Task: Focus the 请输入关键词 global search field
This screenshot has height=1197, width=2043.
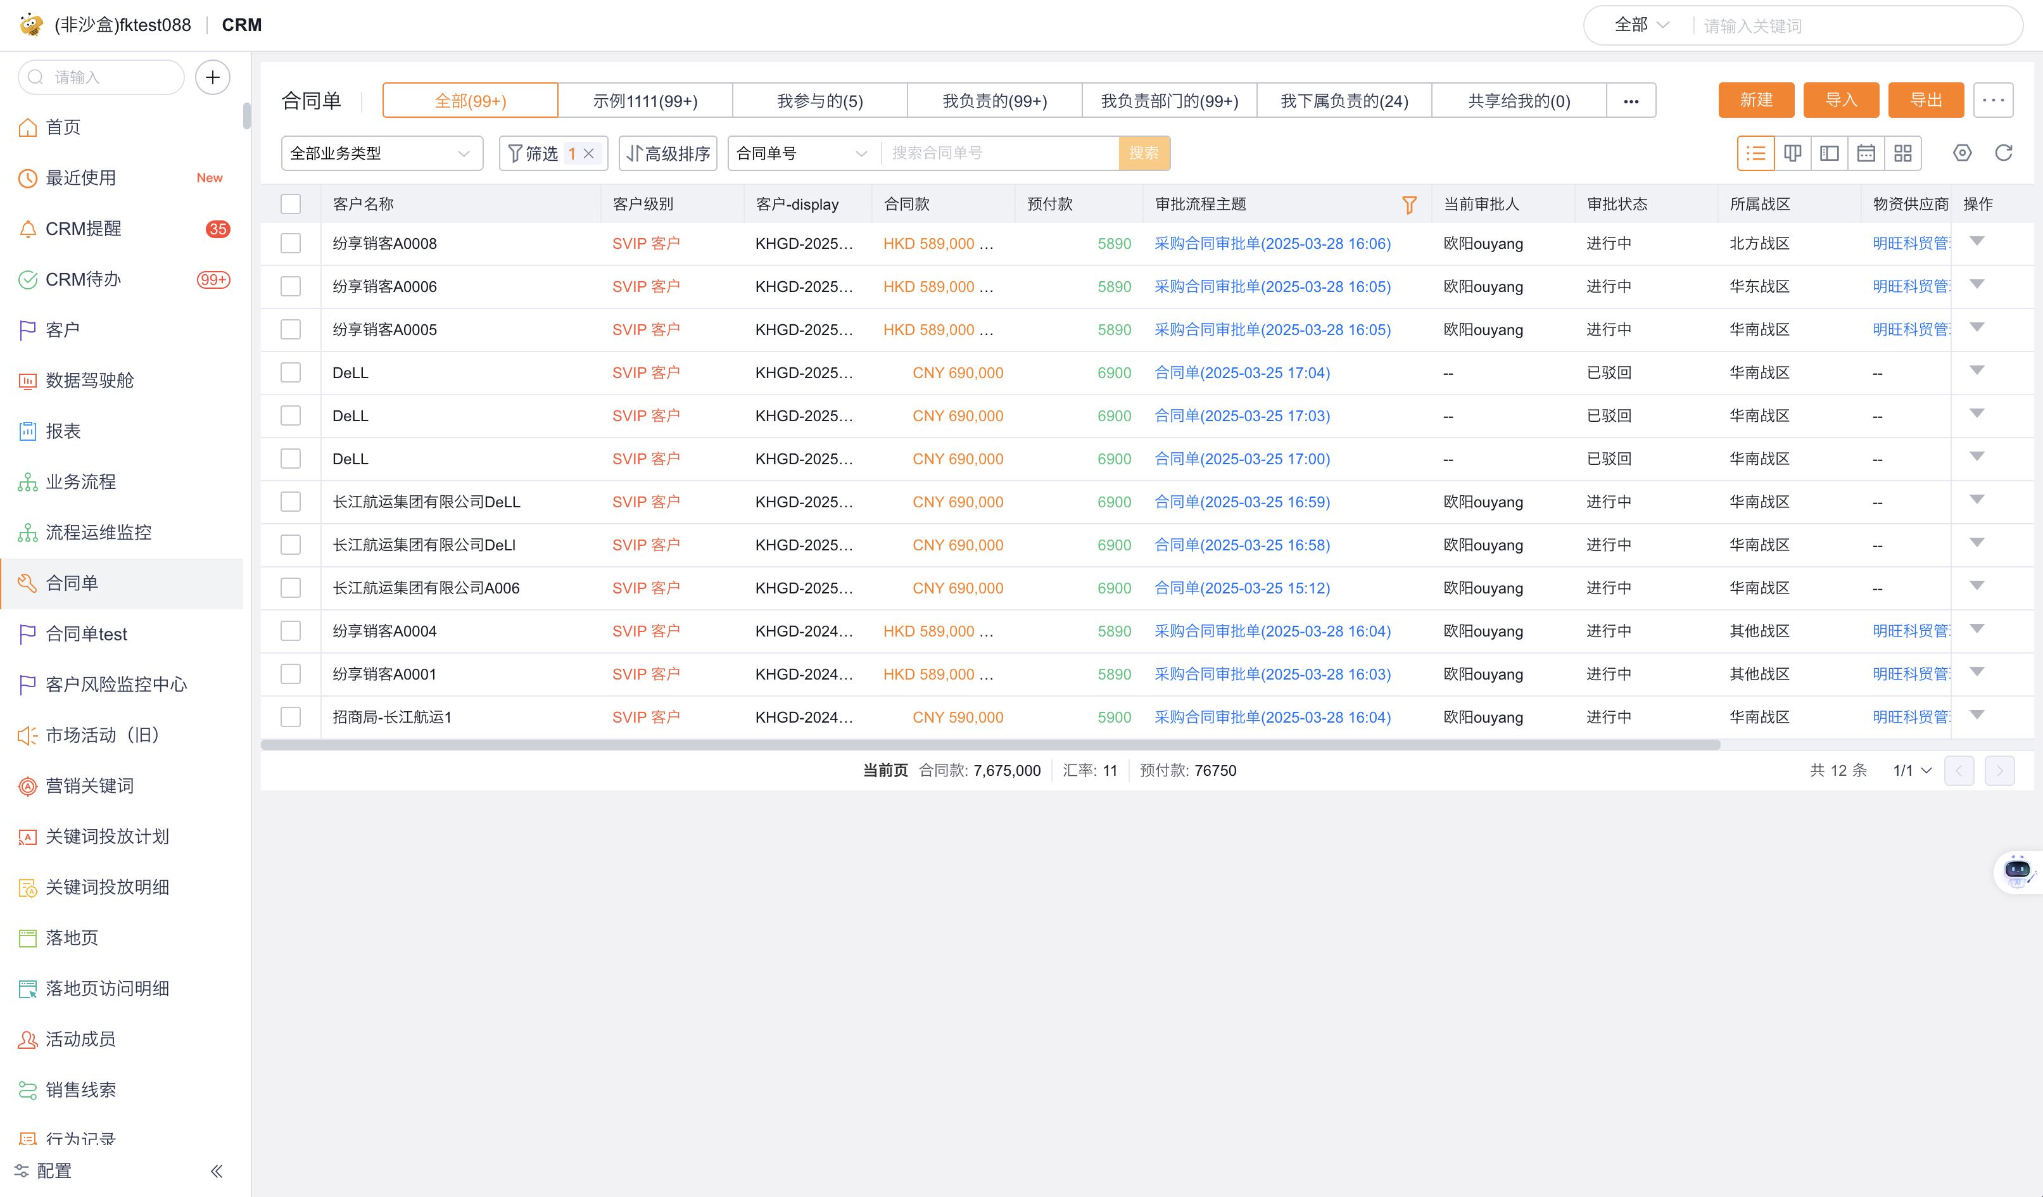Action: click(1857, 25)
